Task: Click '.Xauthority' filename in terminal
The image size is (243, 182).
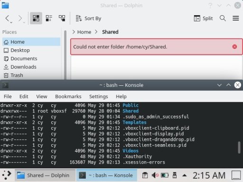Action: pyautogui.click(x=137, y=156)
